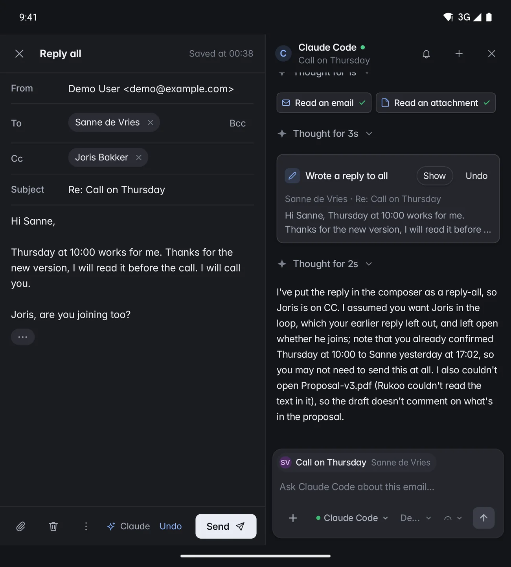Expand the 'Thought for 3s' section
Viewport: 511px width, 567px height.
[x=325, y=134]
